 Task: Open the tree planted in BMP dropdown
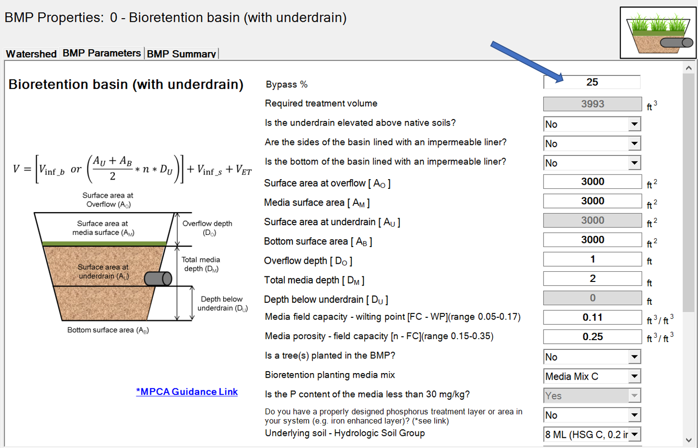pyautogui.click(x=634, y=357)
